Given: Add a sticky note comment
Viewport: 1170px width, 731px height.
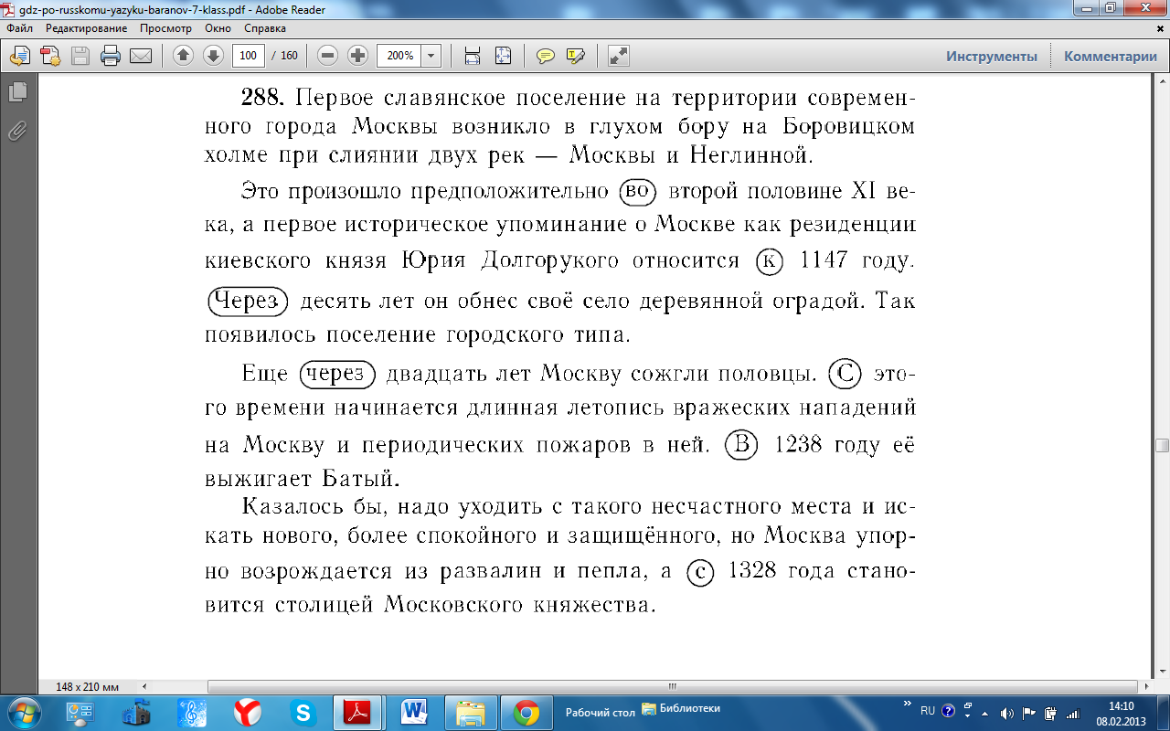Looking at the screenshot, I should (x=546, y=56).
